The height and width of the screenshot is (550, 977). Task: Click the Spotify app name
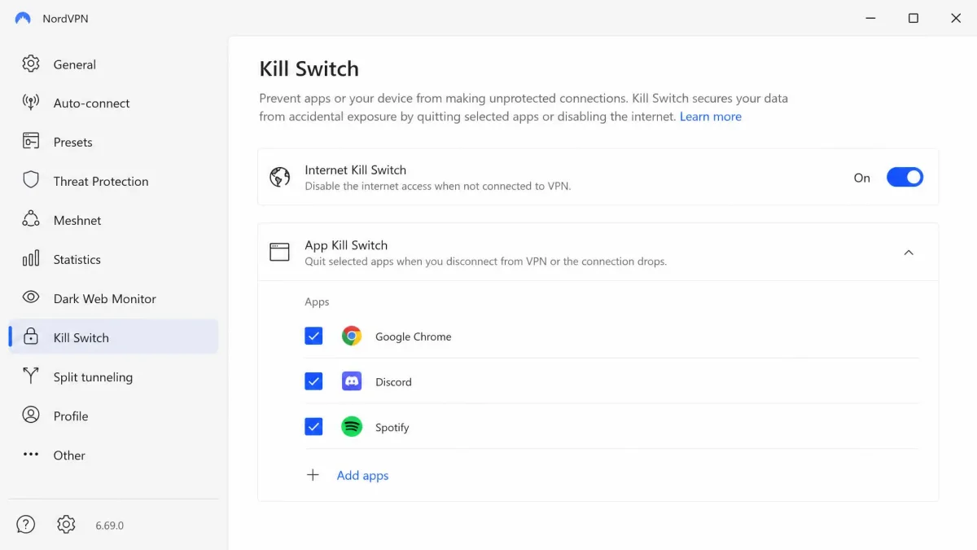392,427
